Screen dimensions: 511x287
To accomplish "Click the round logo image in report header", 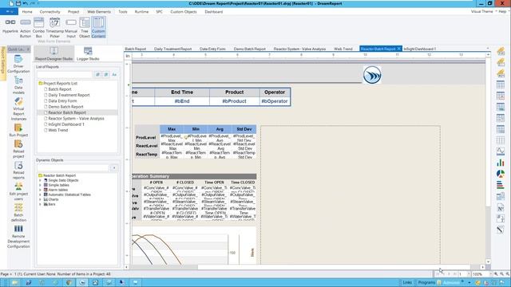I will tap(372, 75).
